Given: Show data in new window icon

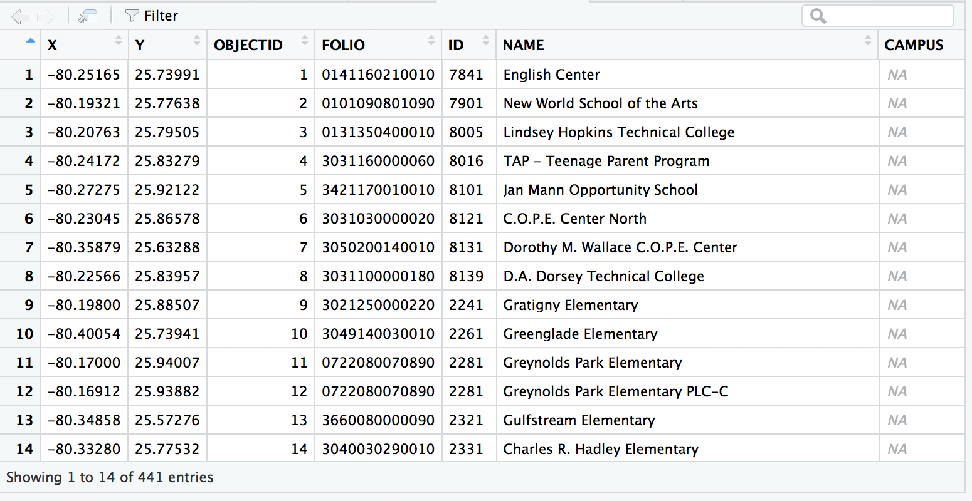Looking at the screenshot, I should (88, 16).
